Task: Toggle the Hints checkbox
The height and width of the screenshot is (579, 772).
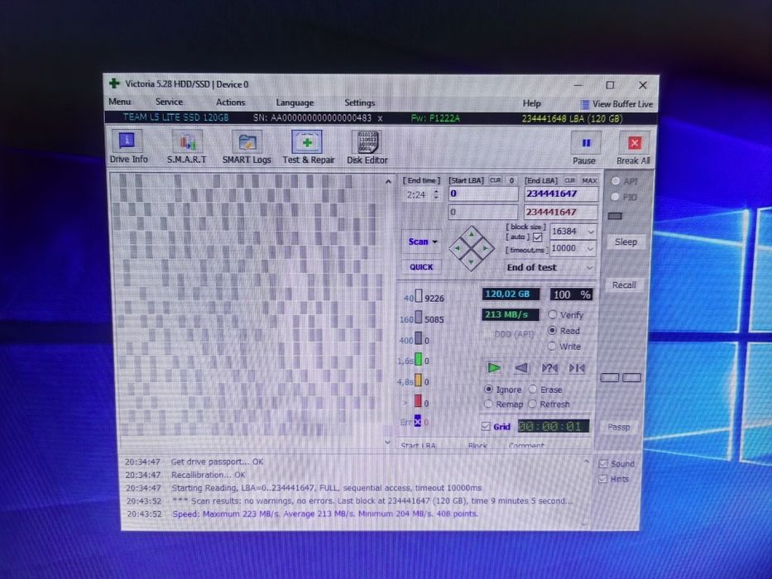Action: [x=603, y=479]
